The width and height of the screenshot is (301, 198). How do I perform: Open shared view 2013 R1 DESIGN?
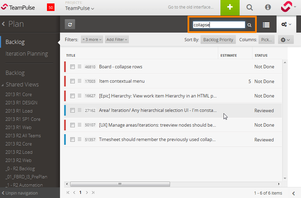(21, 103)
